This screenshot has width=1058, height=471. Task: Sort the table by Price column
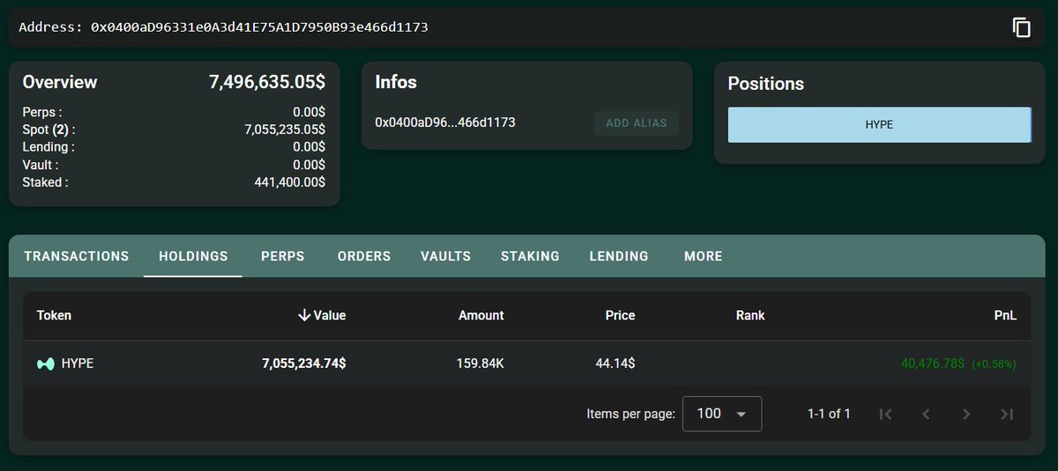click(620, 315)
